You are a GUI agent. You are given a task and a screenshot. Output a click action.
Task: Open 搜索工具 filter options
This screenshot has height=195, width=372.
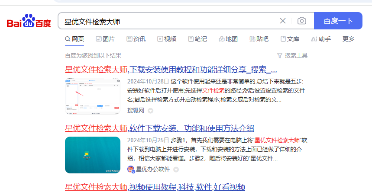tap(292, 55)
